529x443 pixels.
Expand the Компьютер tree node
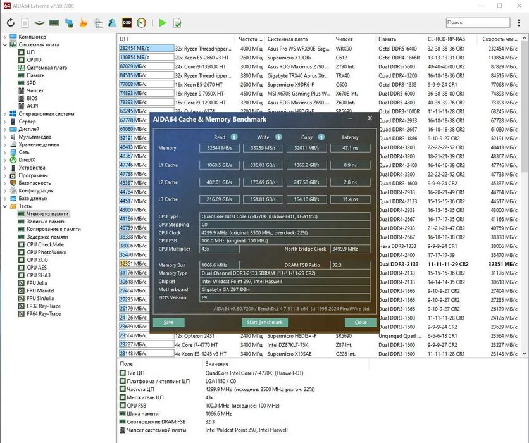pyautogui.click(x=5, y=37)
